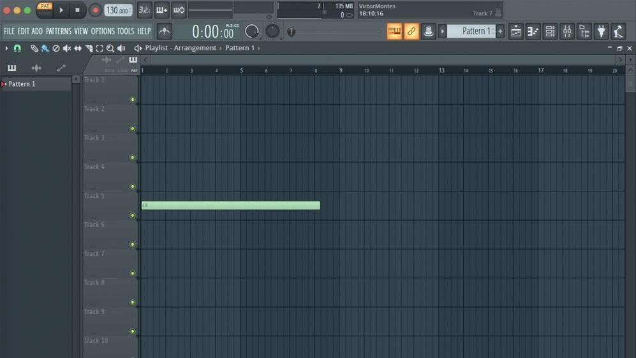Open the Mixer window icon
Image resolution: width=636 pixels, height=358 pixels.
pos(567,31)
